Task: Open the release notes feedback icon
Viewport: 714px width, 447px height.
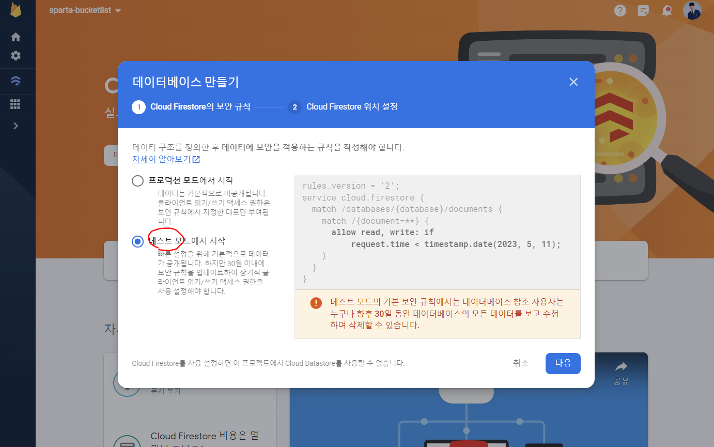Action: click(x=643, y=10)
